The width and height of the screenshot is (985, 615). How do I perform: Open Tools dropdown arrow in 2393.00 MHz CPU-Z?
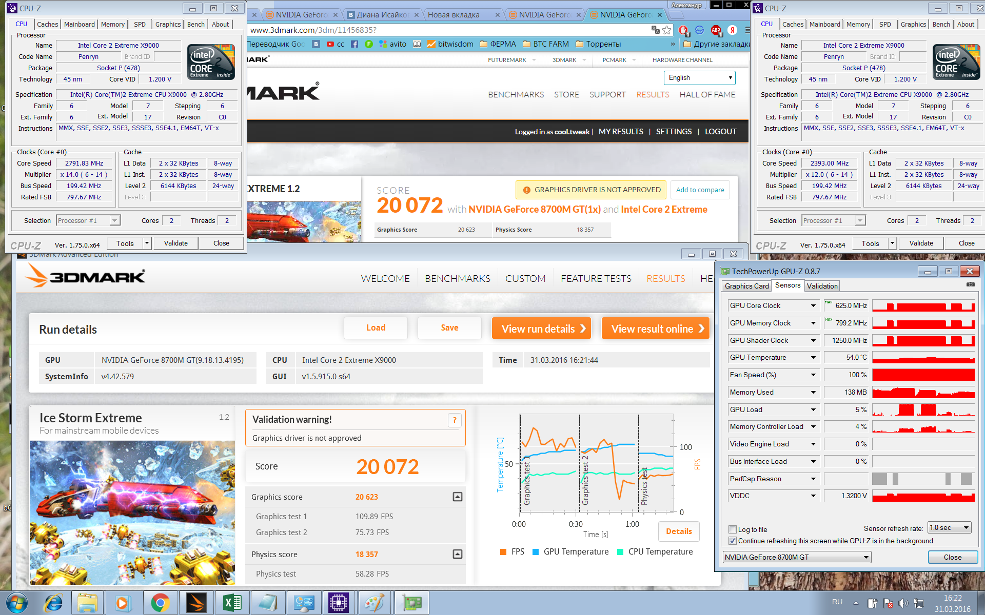point(892,243)
